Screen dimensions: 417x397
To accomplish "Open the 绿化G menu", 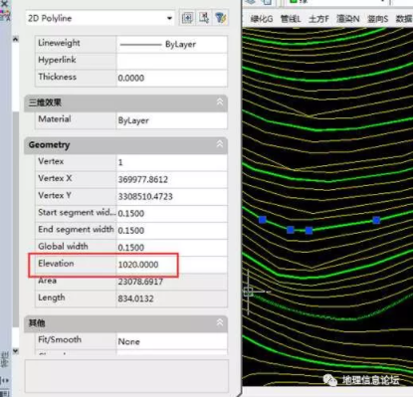I will pyautogui.click(x=262, y=19).
